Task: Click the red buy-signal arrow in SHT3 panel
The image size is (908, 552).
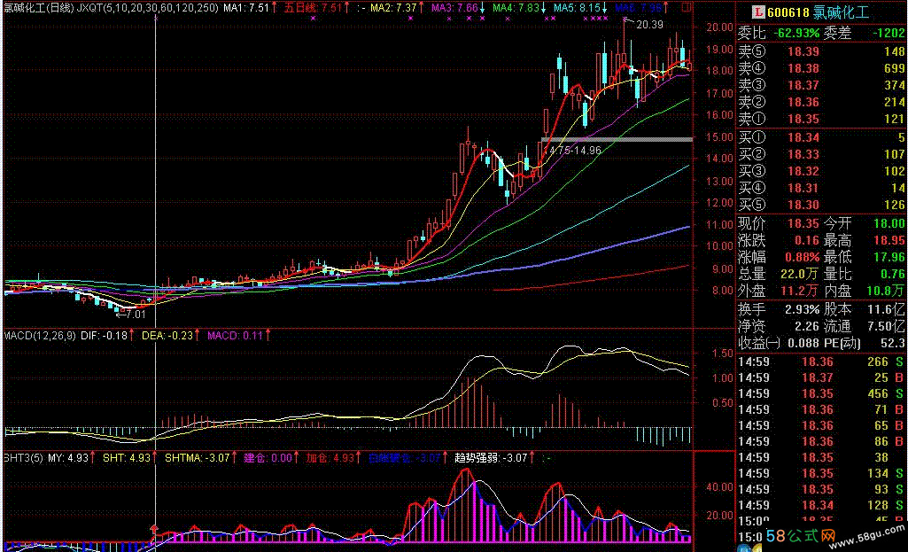Action: point(154,529)
